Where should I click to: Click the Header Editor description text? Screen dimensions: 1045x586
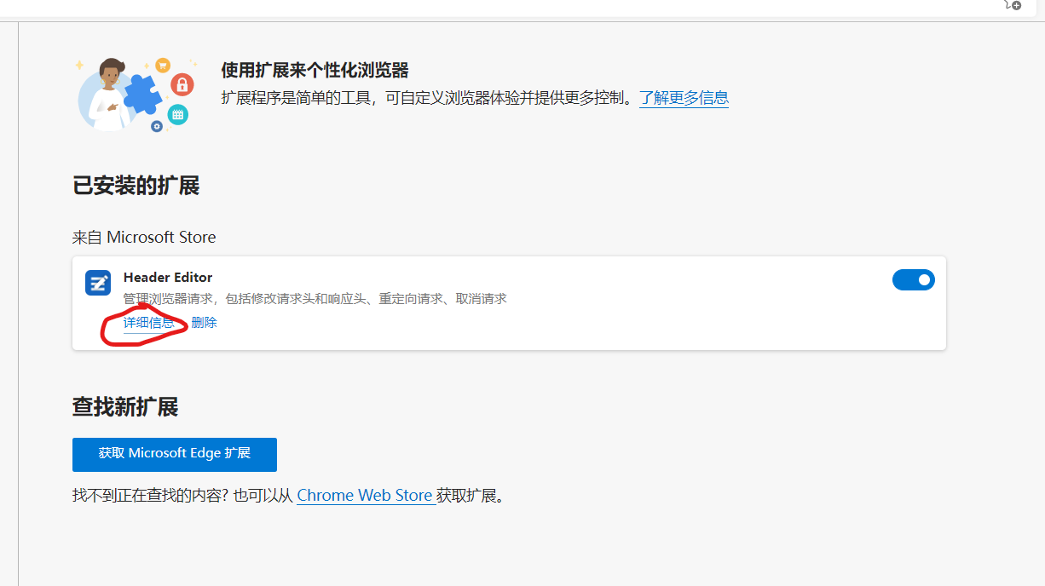[315, 299]
